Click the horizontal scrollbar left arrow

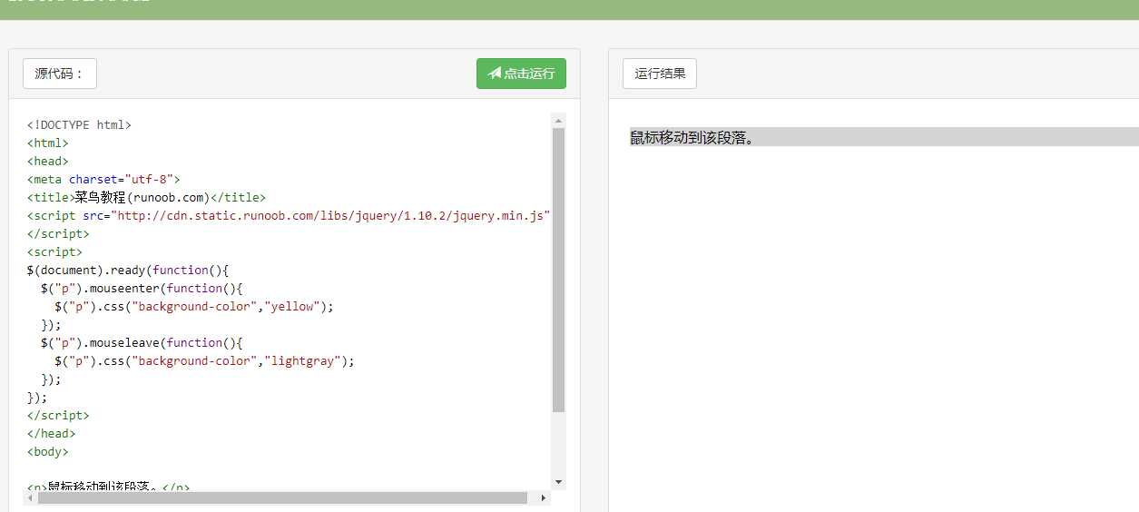[31, 497]
